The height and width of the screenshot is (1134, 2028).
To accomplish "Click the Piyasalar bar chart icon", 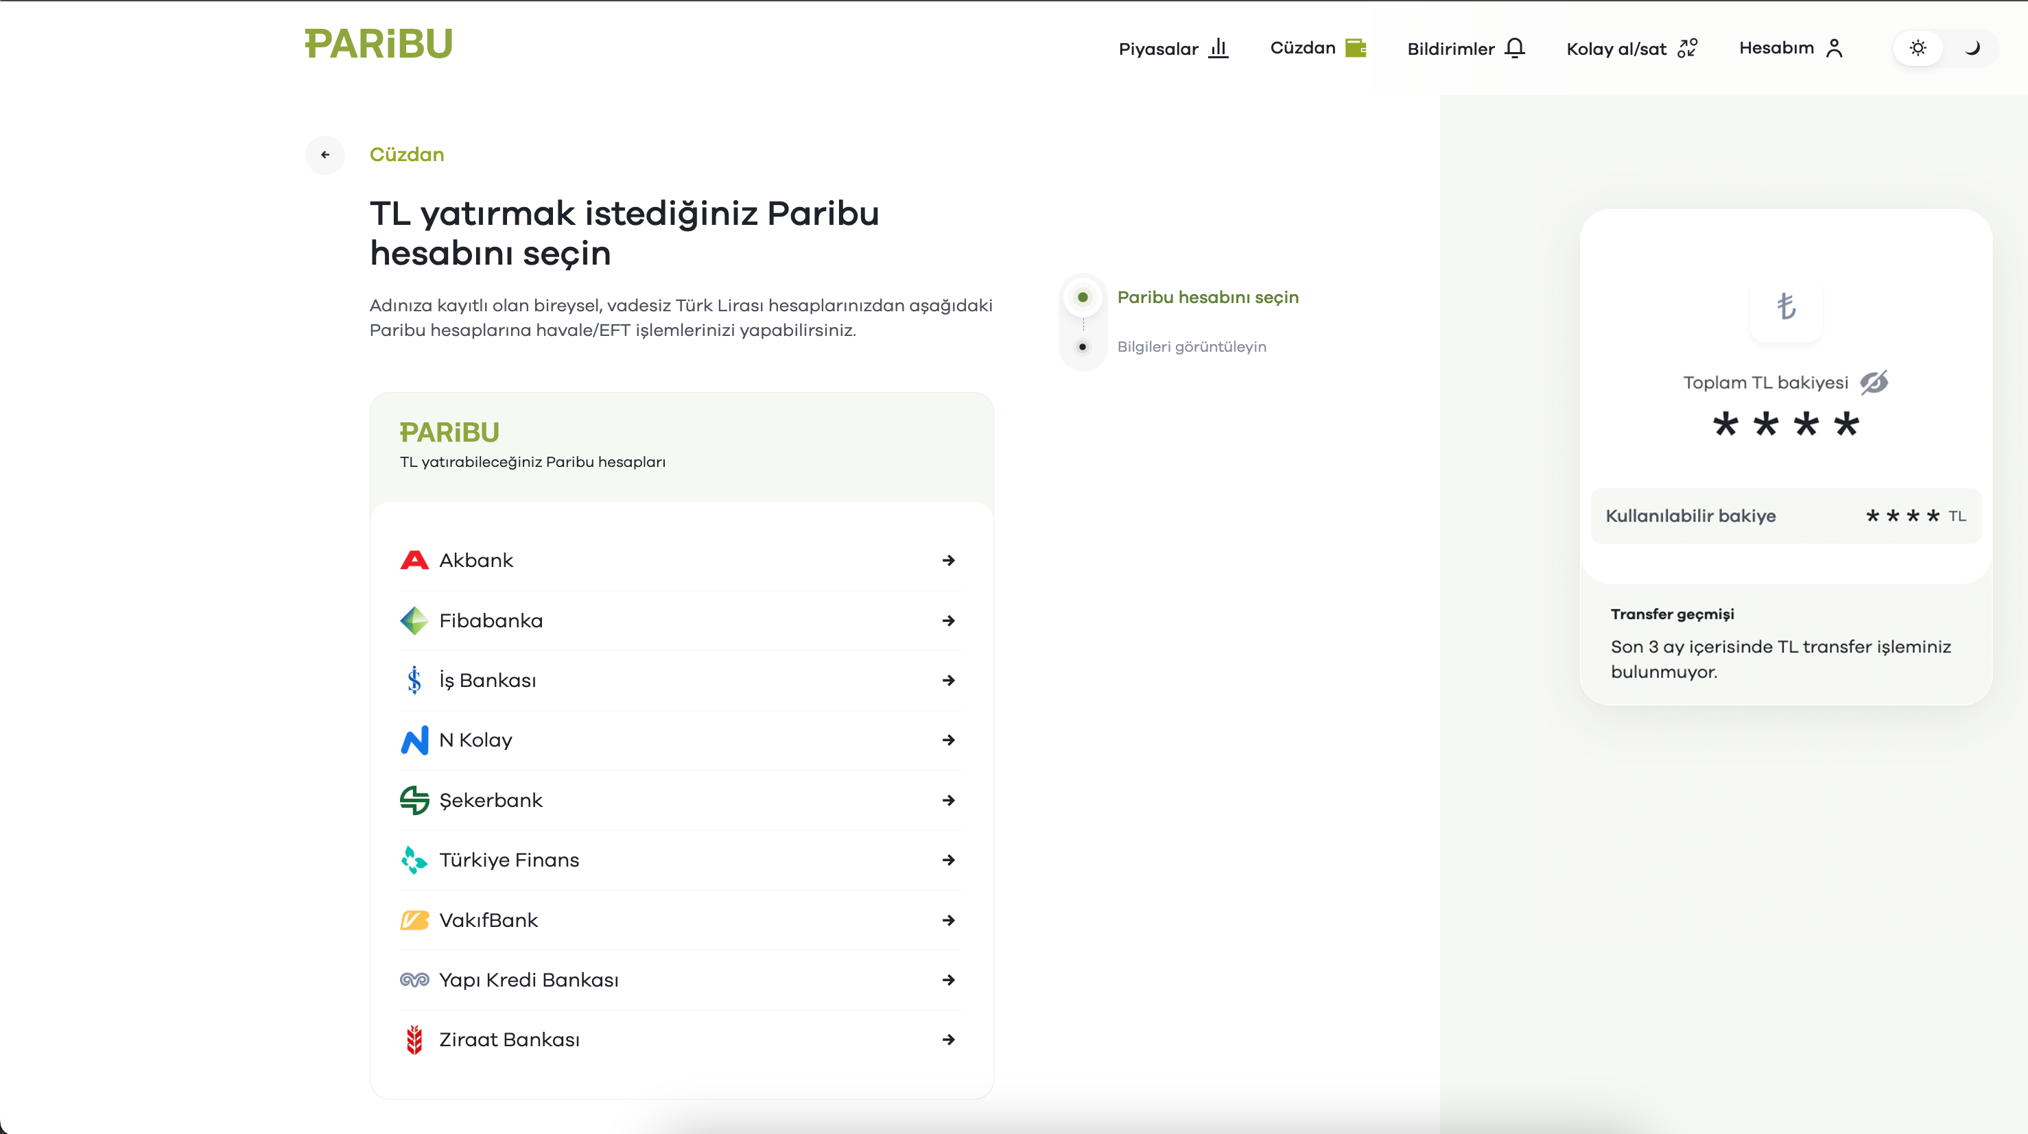I will (1218, 48).
